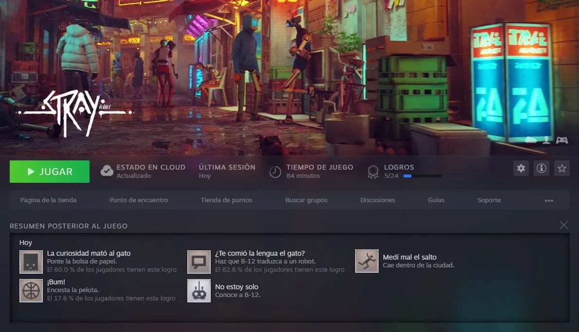Click '¡Bum!' achievement title
Image resolution: width=579 pixels, height=332 pixels.
(x=56, y=282)
